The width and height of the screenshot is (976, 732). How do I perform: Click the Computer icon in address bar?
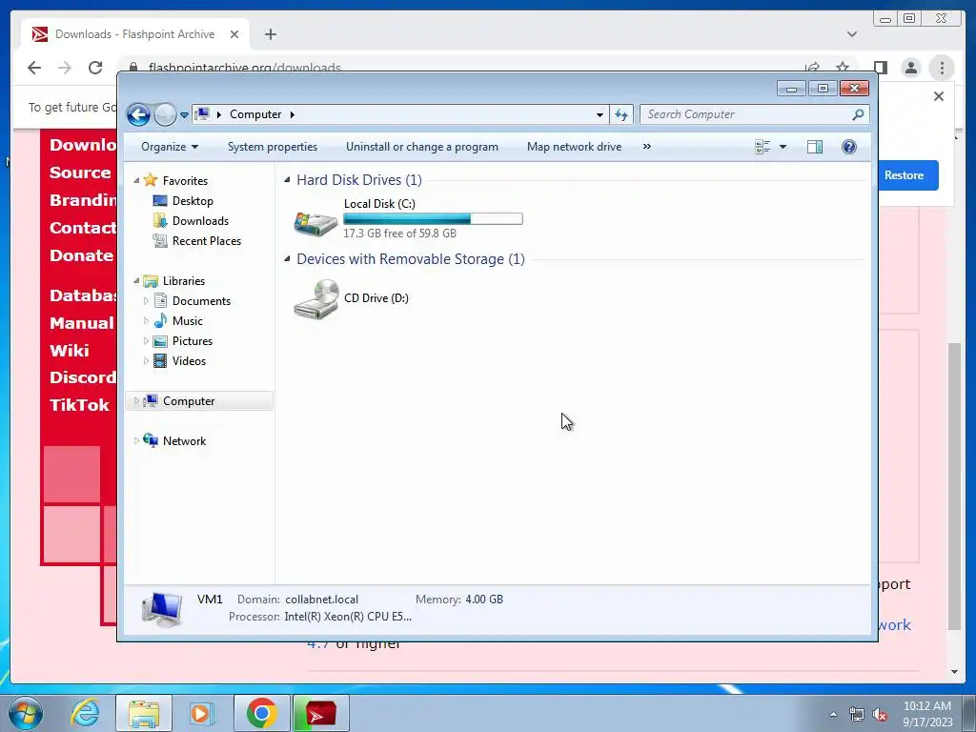click(202, 114)
